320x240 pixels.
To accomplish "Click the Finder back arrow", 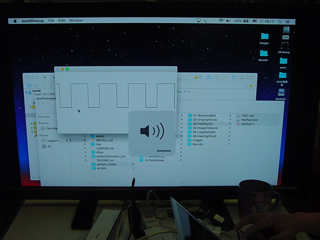I will click(x=40, y=109).
